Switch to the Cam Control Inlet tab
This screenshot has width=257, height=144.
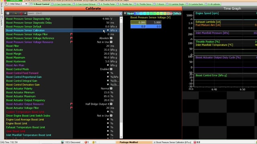click(61, 4)
